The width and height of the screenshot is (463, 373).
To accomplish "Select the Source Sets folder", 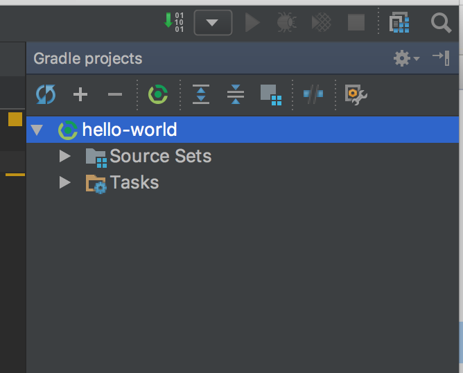I will pyautogui.click(x=148, y=156).
